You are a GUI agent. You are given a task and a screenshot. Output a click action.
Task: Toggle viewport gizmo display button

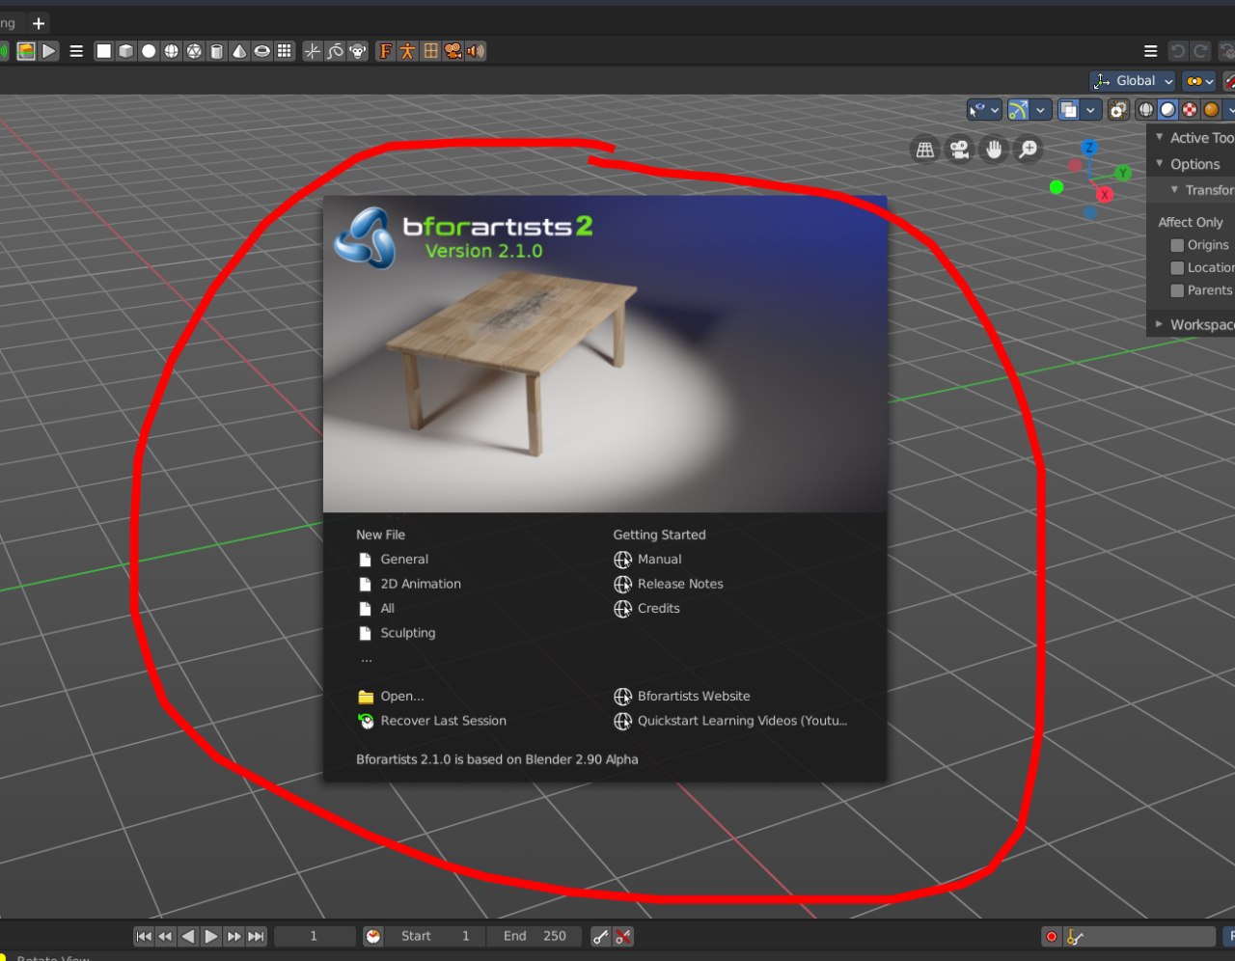(x=1018, y=110)
